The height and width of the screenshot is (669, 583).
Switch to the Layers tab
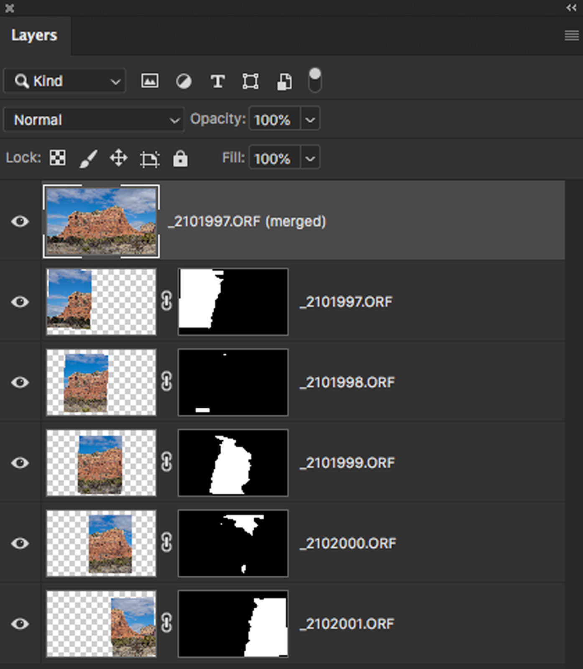pos(34,36)
